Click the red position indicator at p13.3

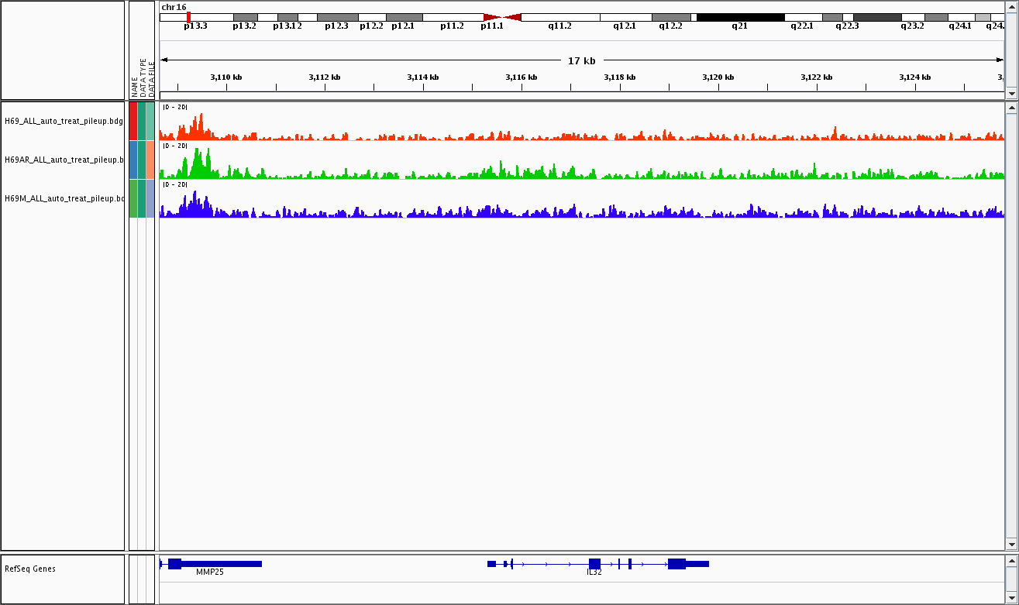pyautogui.click(x=188, y=17)
